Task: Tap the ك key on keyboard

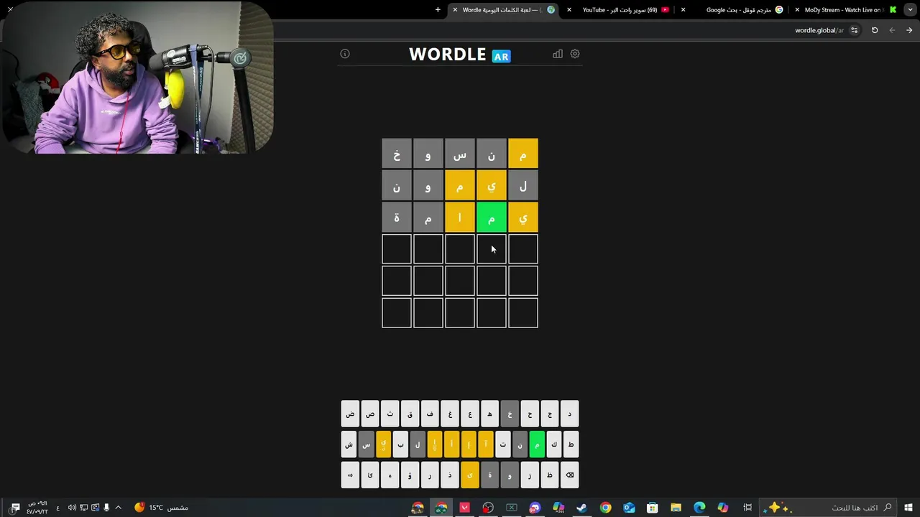Action: [x=554, y=444]
